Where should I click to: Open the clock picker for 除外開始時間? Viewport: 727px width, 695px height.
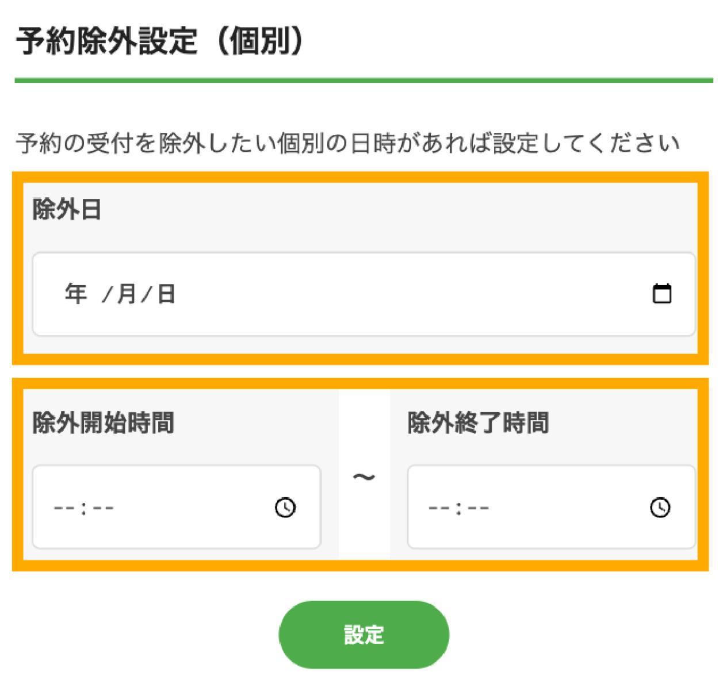285,507
